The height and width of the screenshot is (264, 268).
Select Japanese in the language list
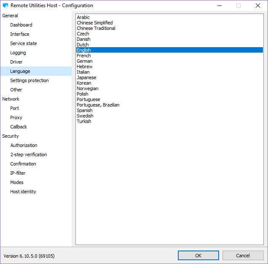click(86, 77)
